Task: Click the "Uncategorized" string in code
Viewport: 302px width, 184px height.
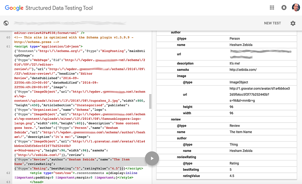Action: [x=90, y=105]
